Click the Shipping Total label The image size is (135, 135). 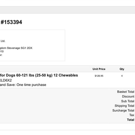coord(124,106)
